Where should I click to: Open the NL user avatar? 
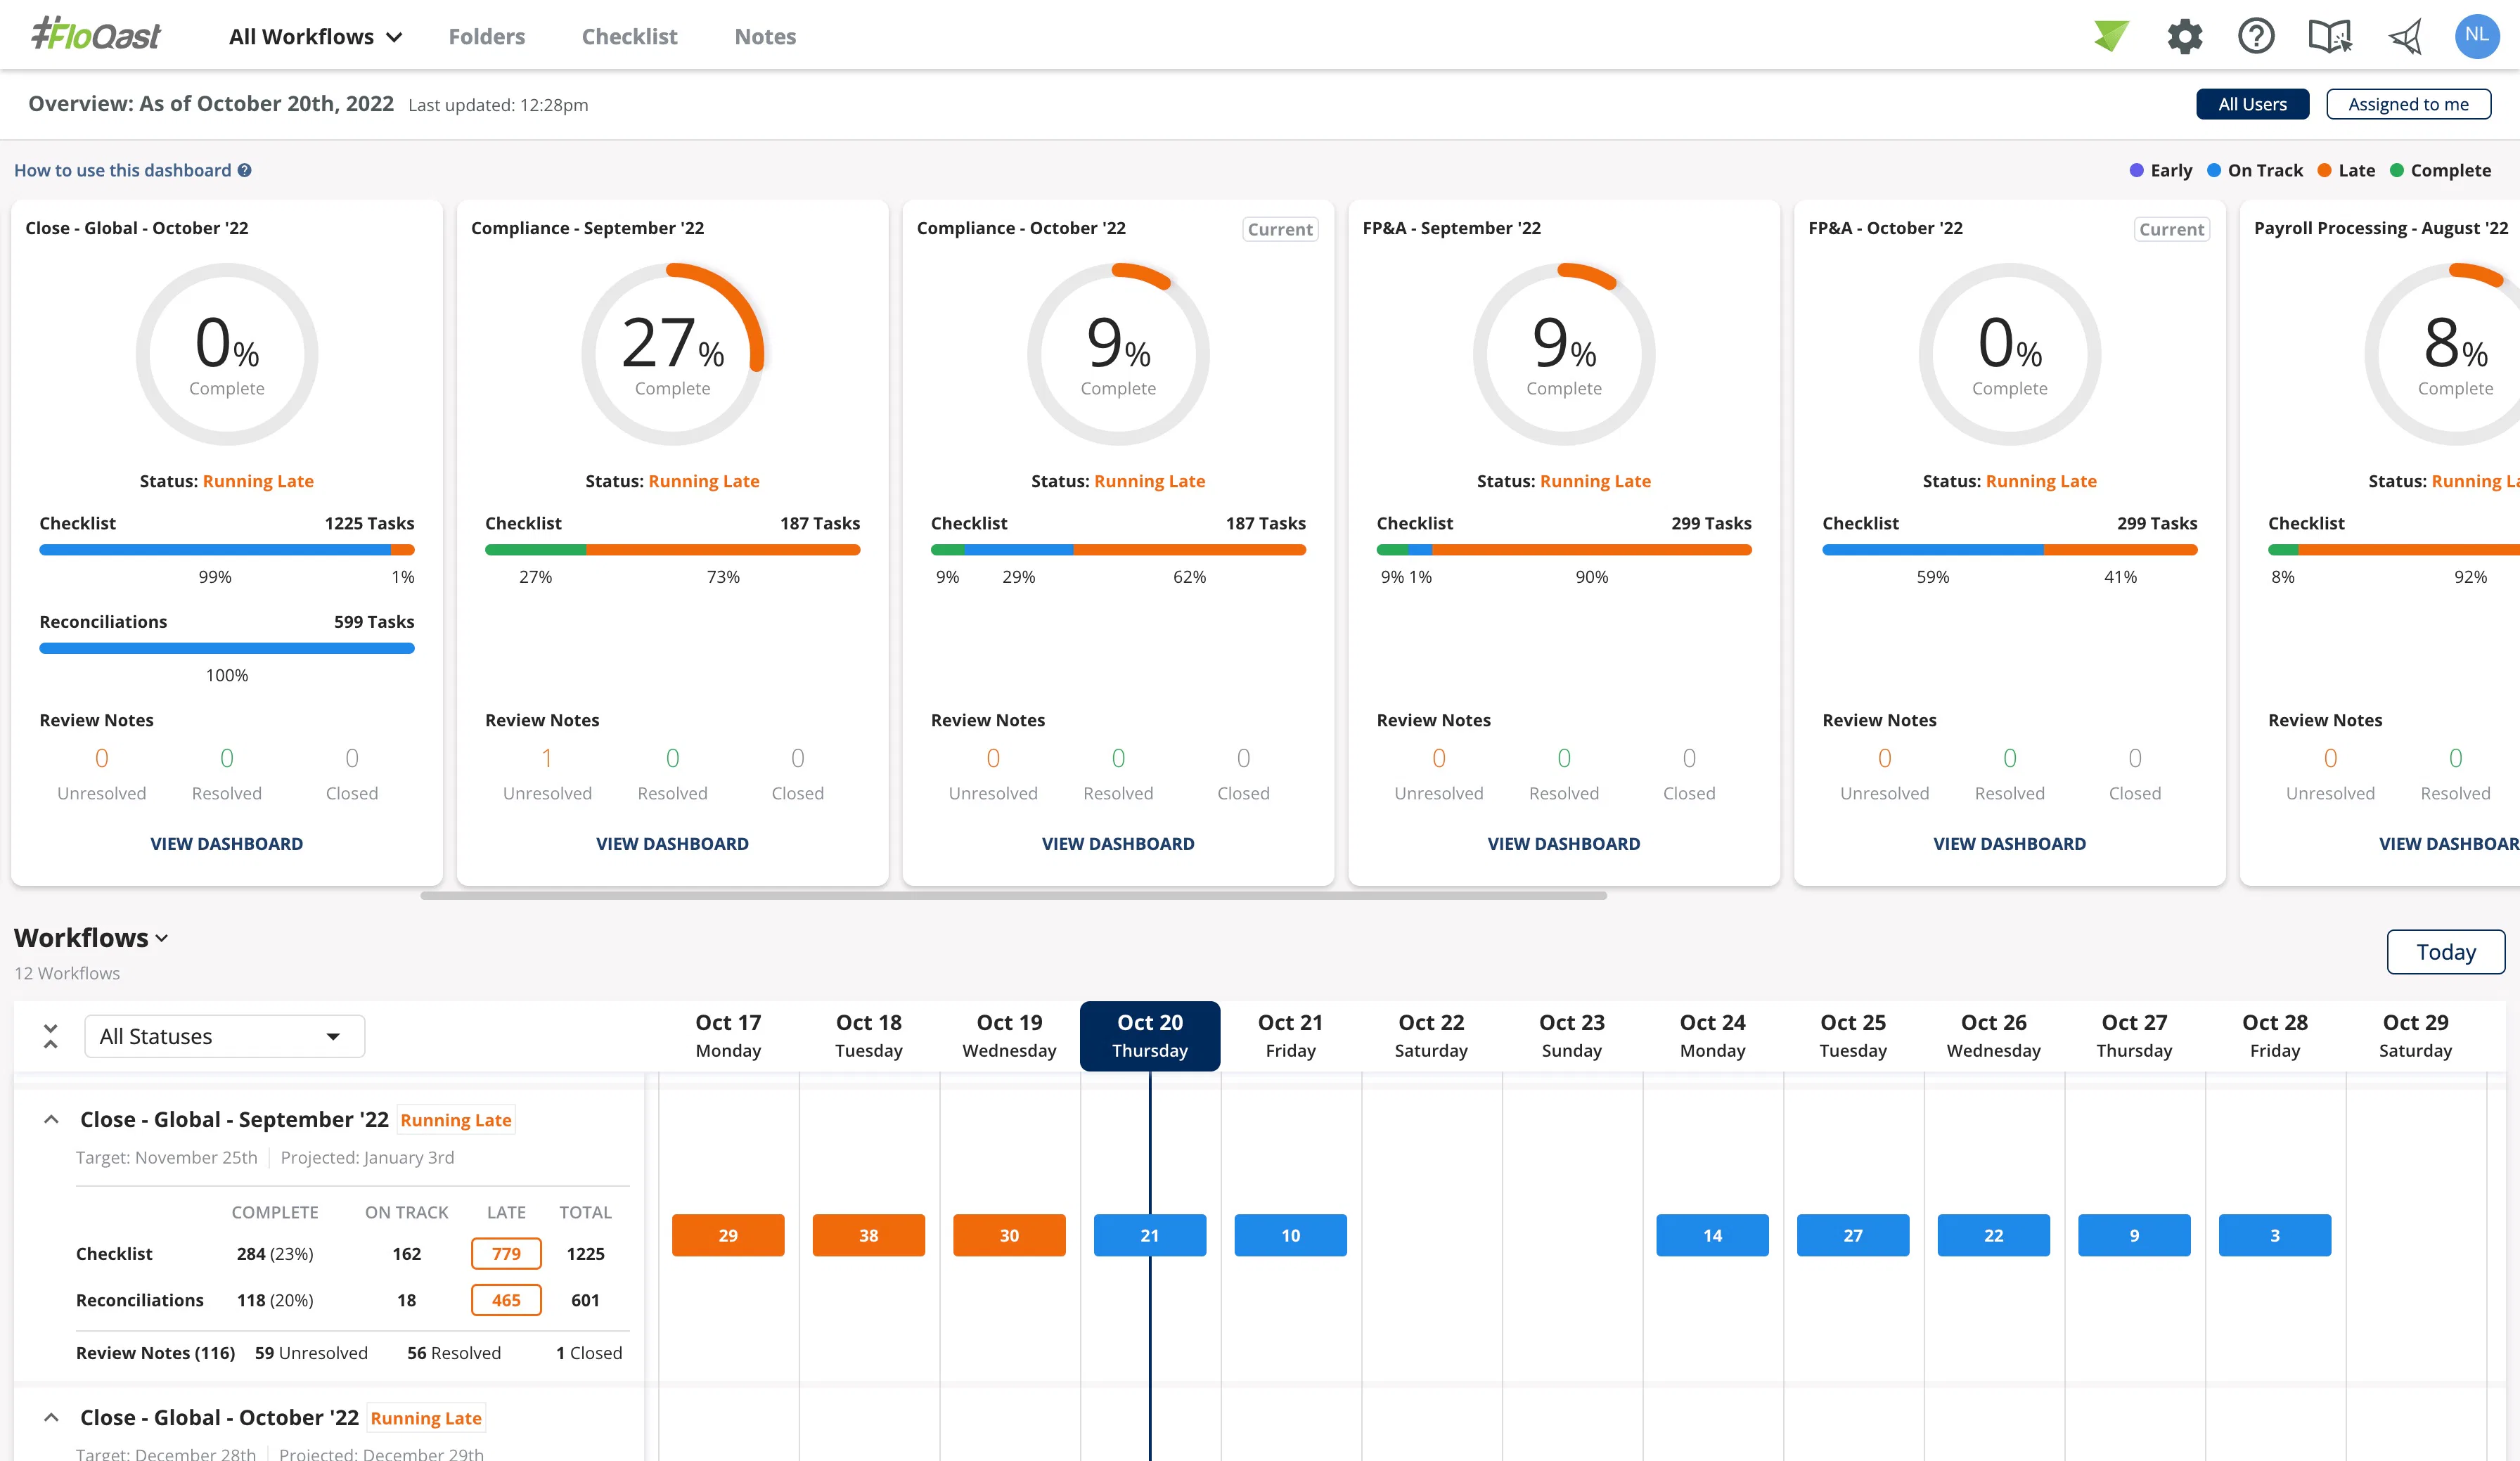pyautogui.click(x=2477, y=35)
